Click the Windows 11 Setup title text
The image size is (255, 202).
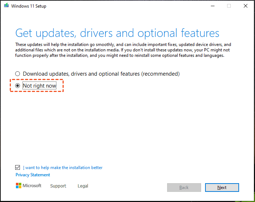point(29,6)
